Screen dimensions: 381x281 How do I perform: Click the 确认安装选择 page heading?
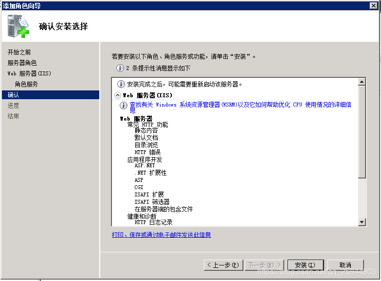point(63,26)
